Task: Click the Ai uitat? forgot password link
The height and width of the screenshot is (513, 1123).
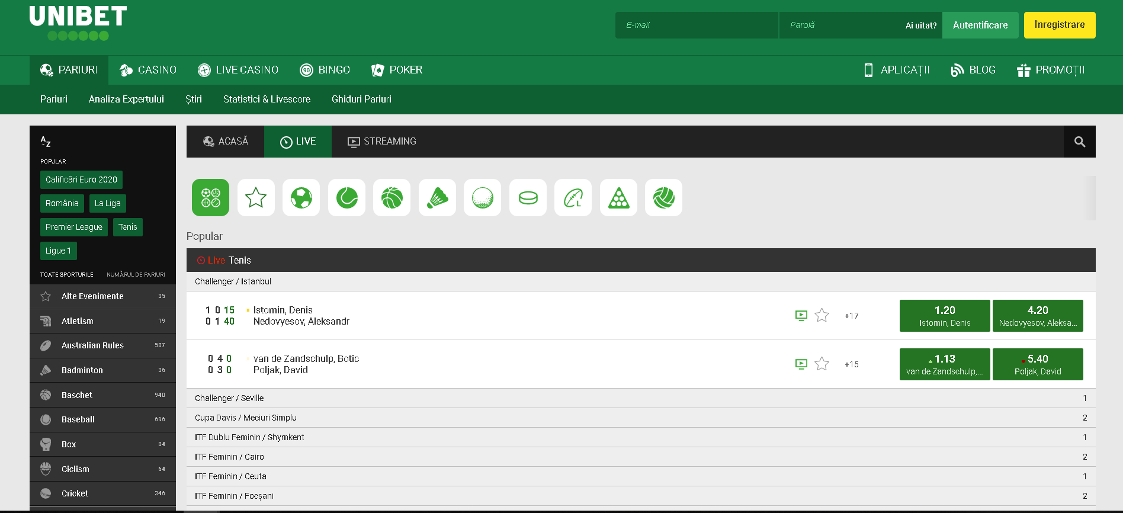Action: pos(921,25)
